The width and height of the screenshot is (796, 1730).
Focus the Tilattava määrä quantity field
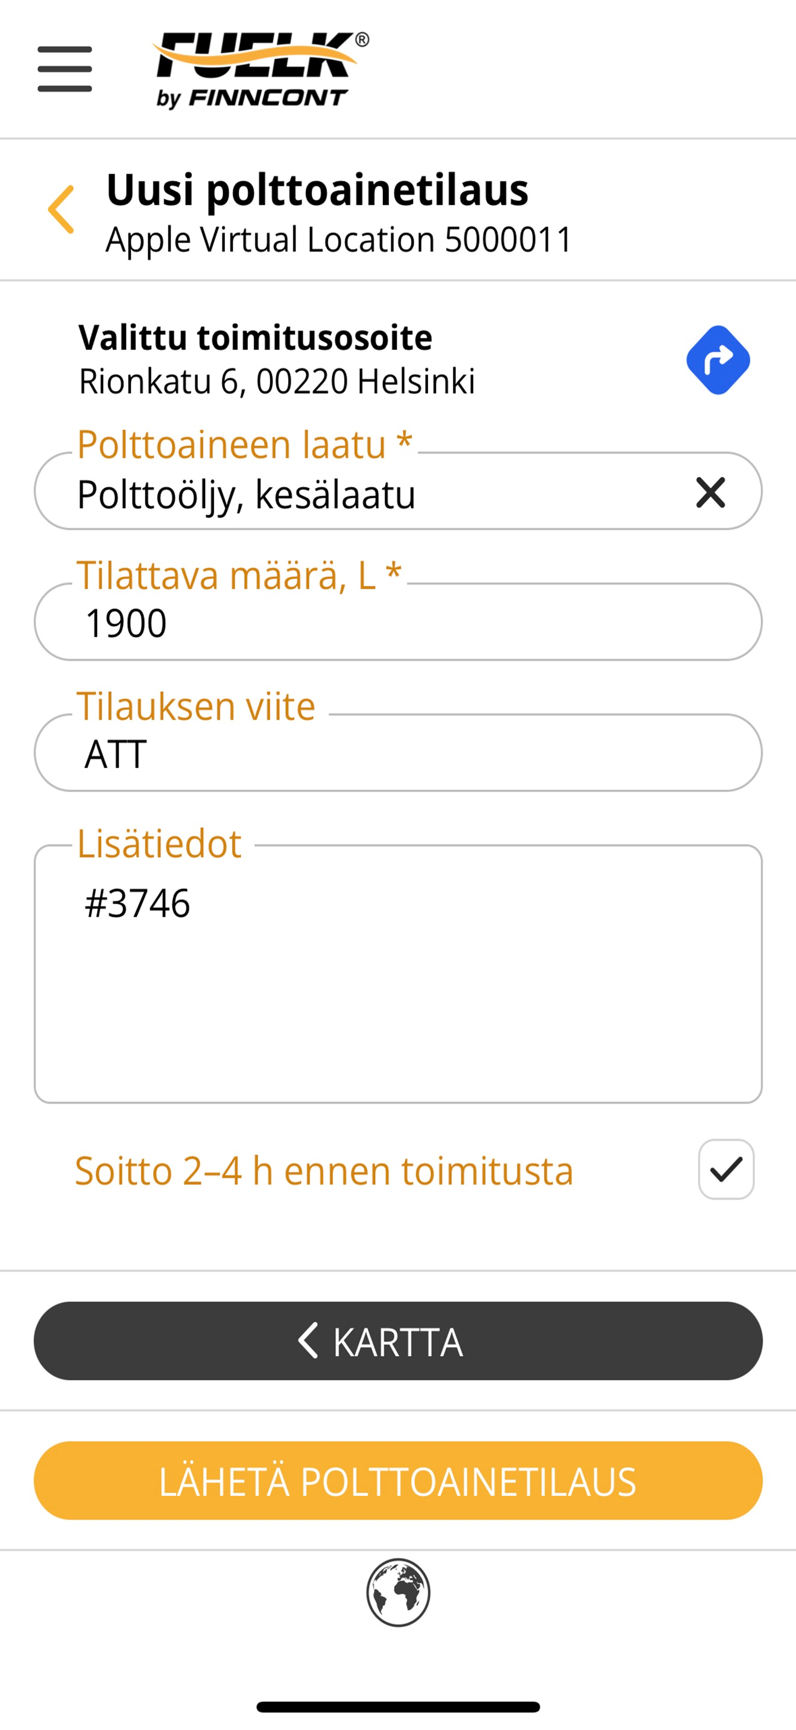pos(398,622)
